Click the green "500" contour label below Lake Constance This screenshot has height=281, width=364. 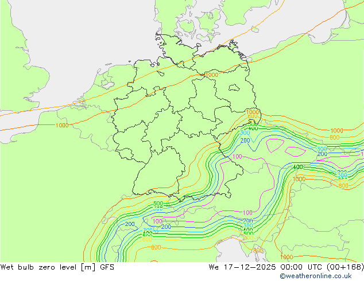(158, 204)
